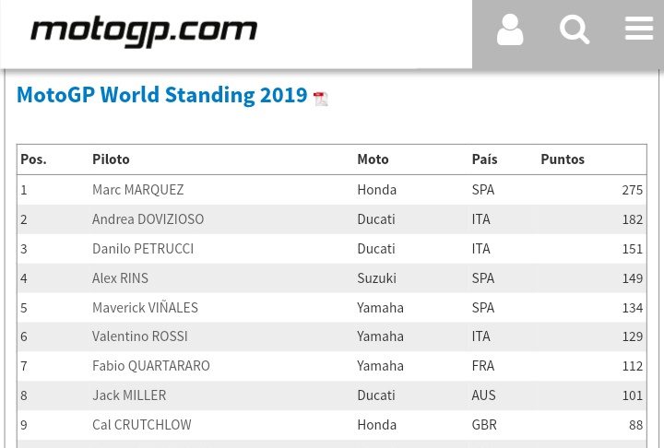Open the hamburger menu icon
664x448 pixels.
click(638, 29)
